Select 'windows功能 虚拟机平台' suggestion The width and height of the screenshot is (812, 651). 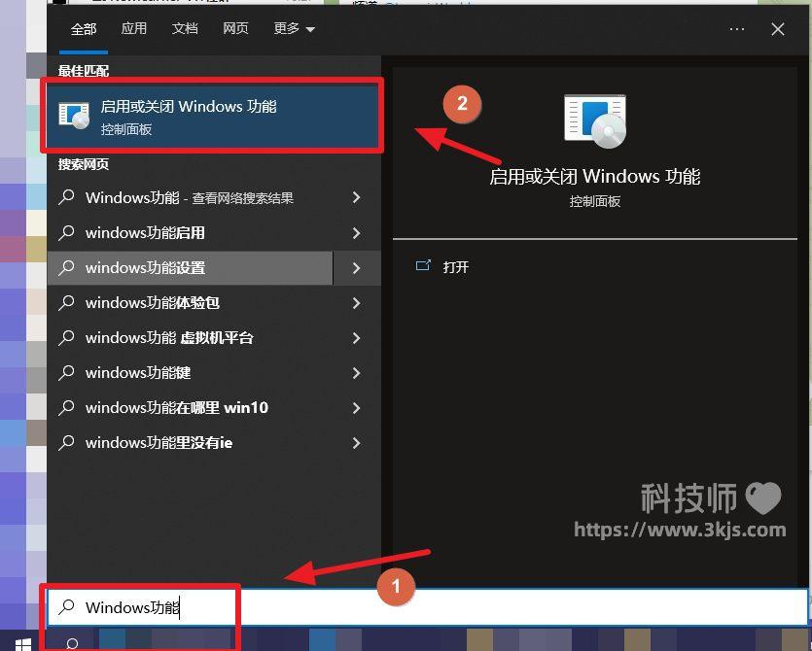(190, 338)
